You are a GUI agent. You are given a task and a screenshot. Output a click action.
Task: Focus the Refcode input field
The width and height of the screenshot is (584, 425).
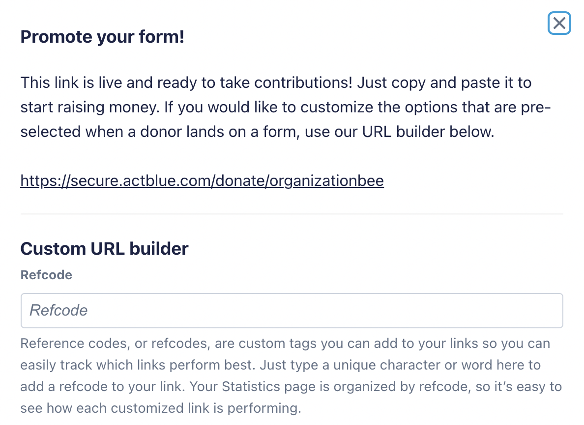292,311
